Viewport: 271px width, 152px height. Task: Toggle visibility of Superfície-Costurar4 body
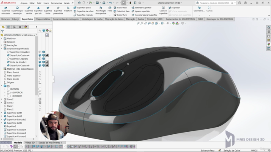coord(40,55)
